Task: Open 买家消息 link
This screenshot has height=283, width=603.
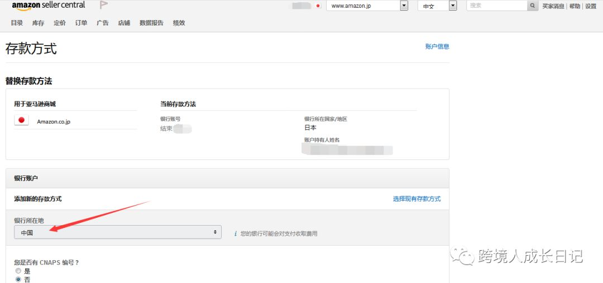Action: click(x=553, y=6)
